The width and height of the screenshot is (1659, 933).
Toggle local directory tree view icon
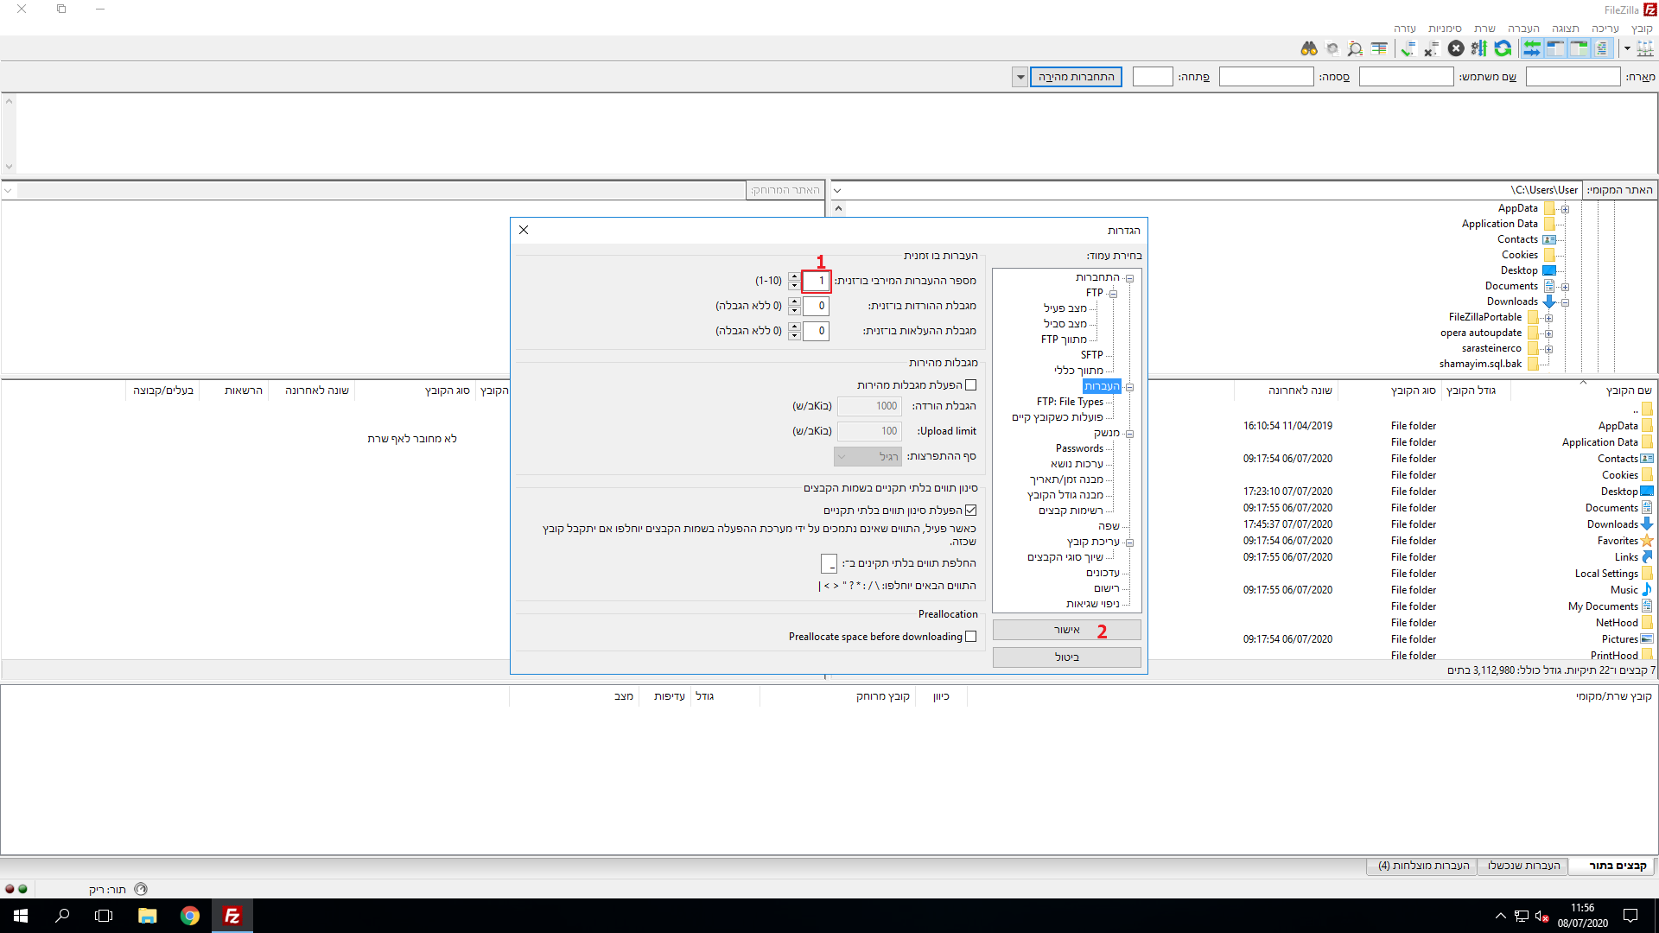tap(1579, 48)
